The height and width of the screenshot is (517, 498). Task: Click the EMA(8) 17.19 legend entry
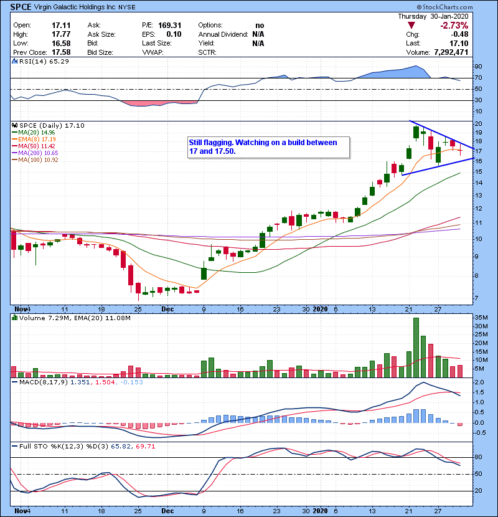(34, 140)
